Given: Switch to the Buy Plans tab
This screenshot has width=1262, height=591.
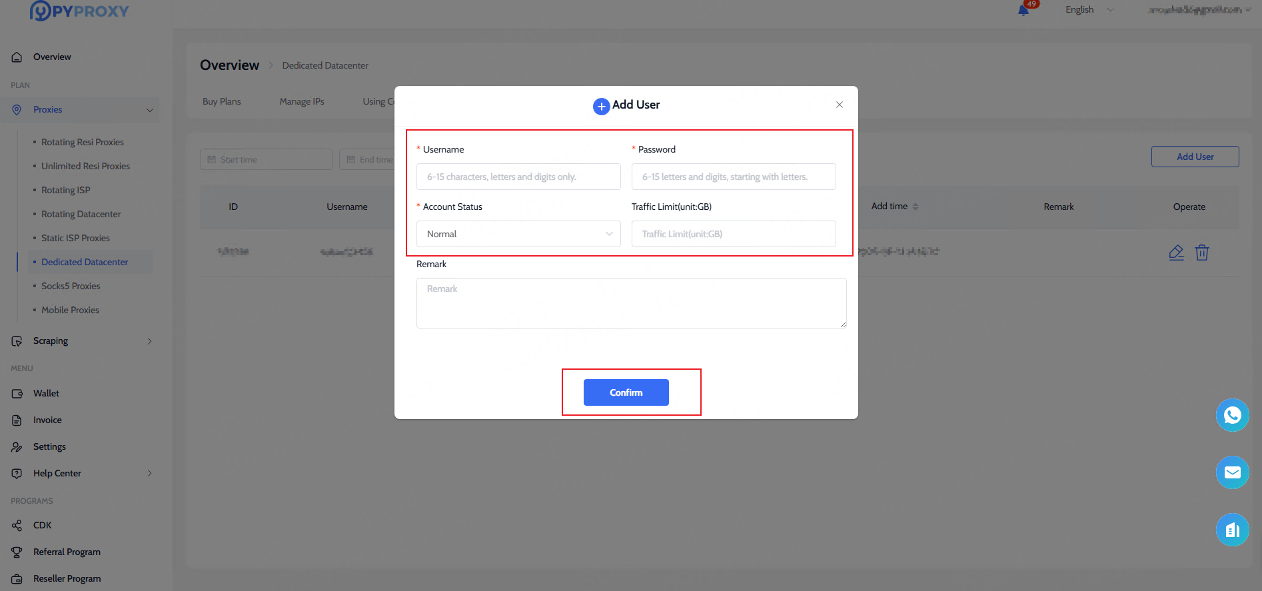Looking at the screenshot, I should [x=222, y=101].
